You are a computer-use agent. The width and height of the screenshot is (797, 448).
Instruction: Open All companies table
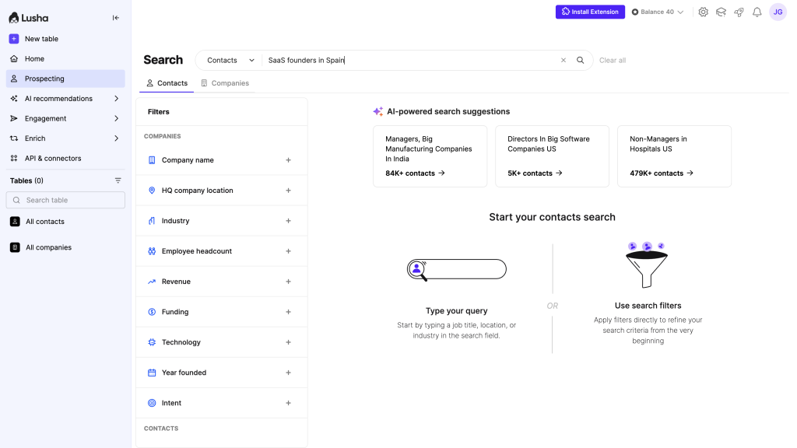point(49,247)
